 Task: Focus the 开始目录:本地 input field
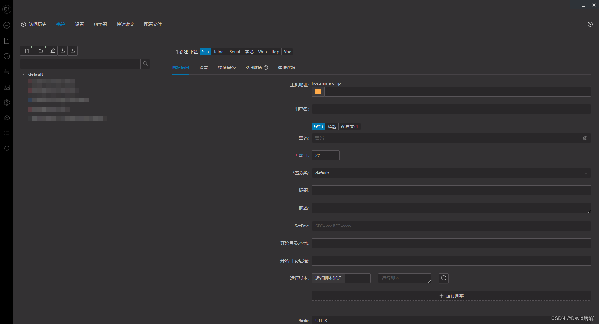click(x=451, y=243)
